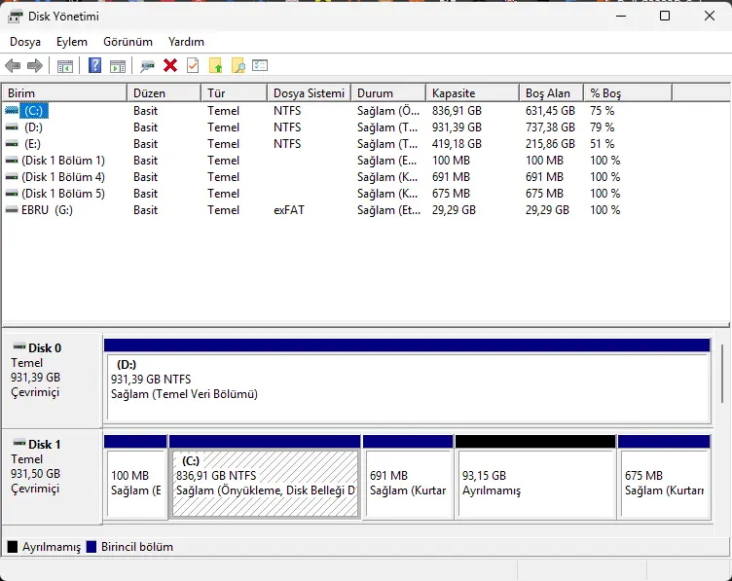The width and height of the screenshot is (732, 581).
Task: Toggle the action pane toolbar icon
Action: pyautogui.click(x=118, y=66)
